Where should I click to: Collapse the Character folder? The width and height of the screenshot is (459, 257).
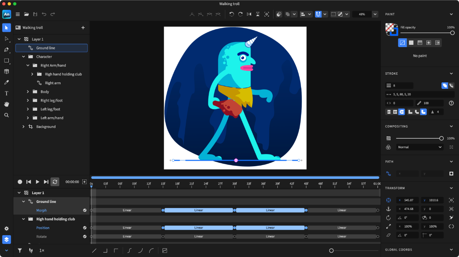click(23, 57)
